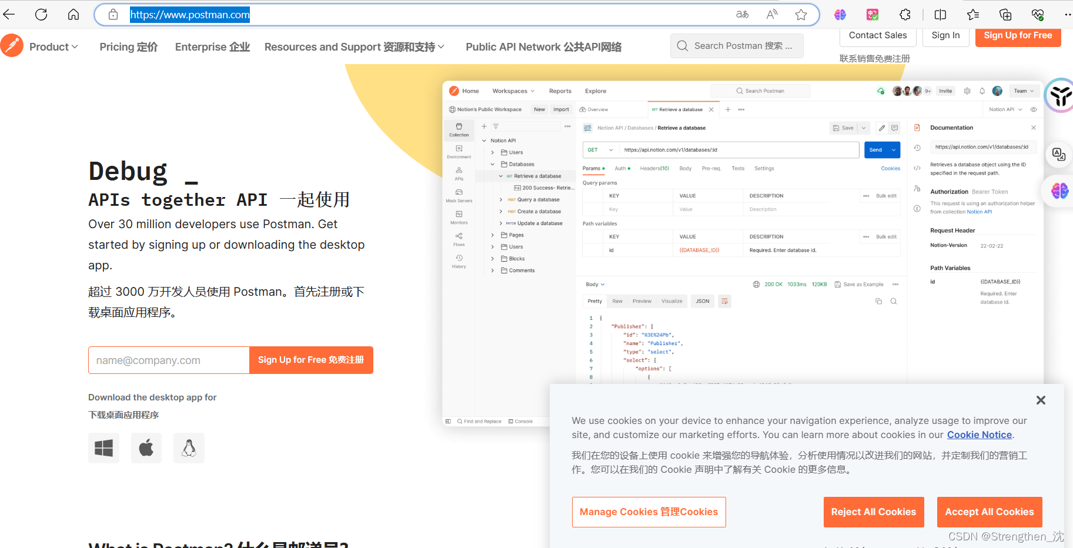Viewport: 1073px width, 548px height.
Task: Click the Search Postman field
Action: coord(737,46)
